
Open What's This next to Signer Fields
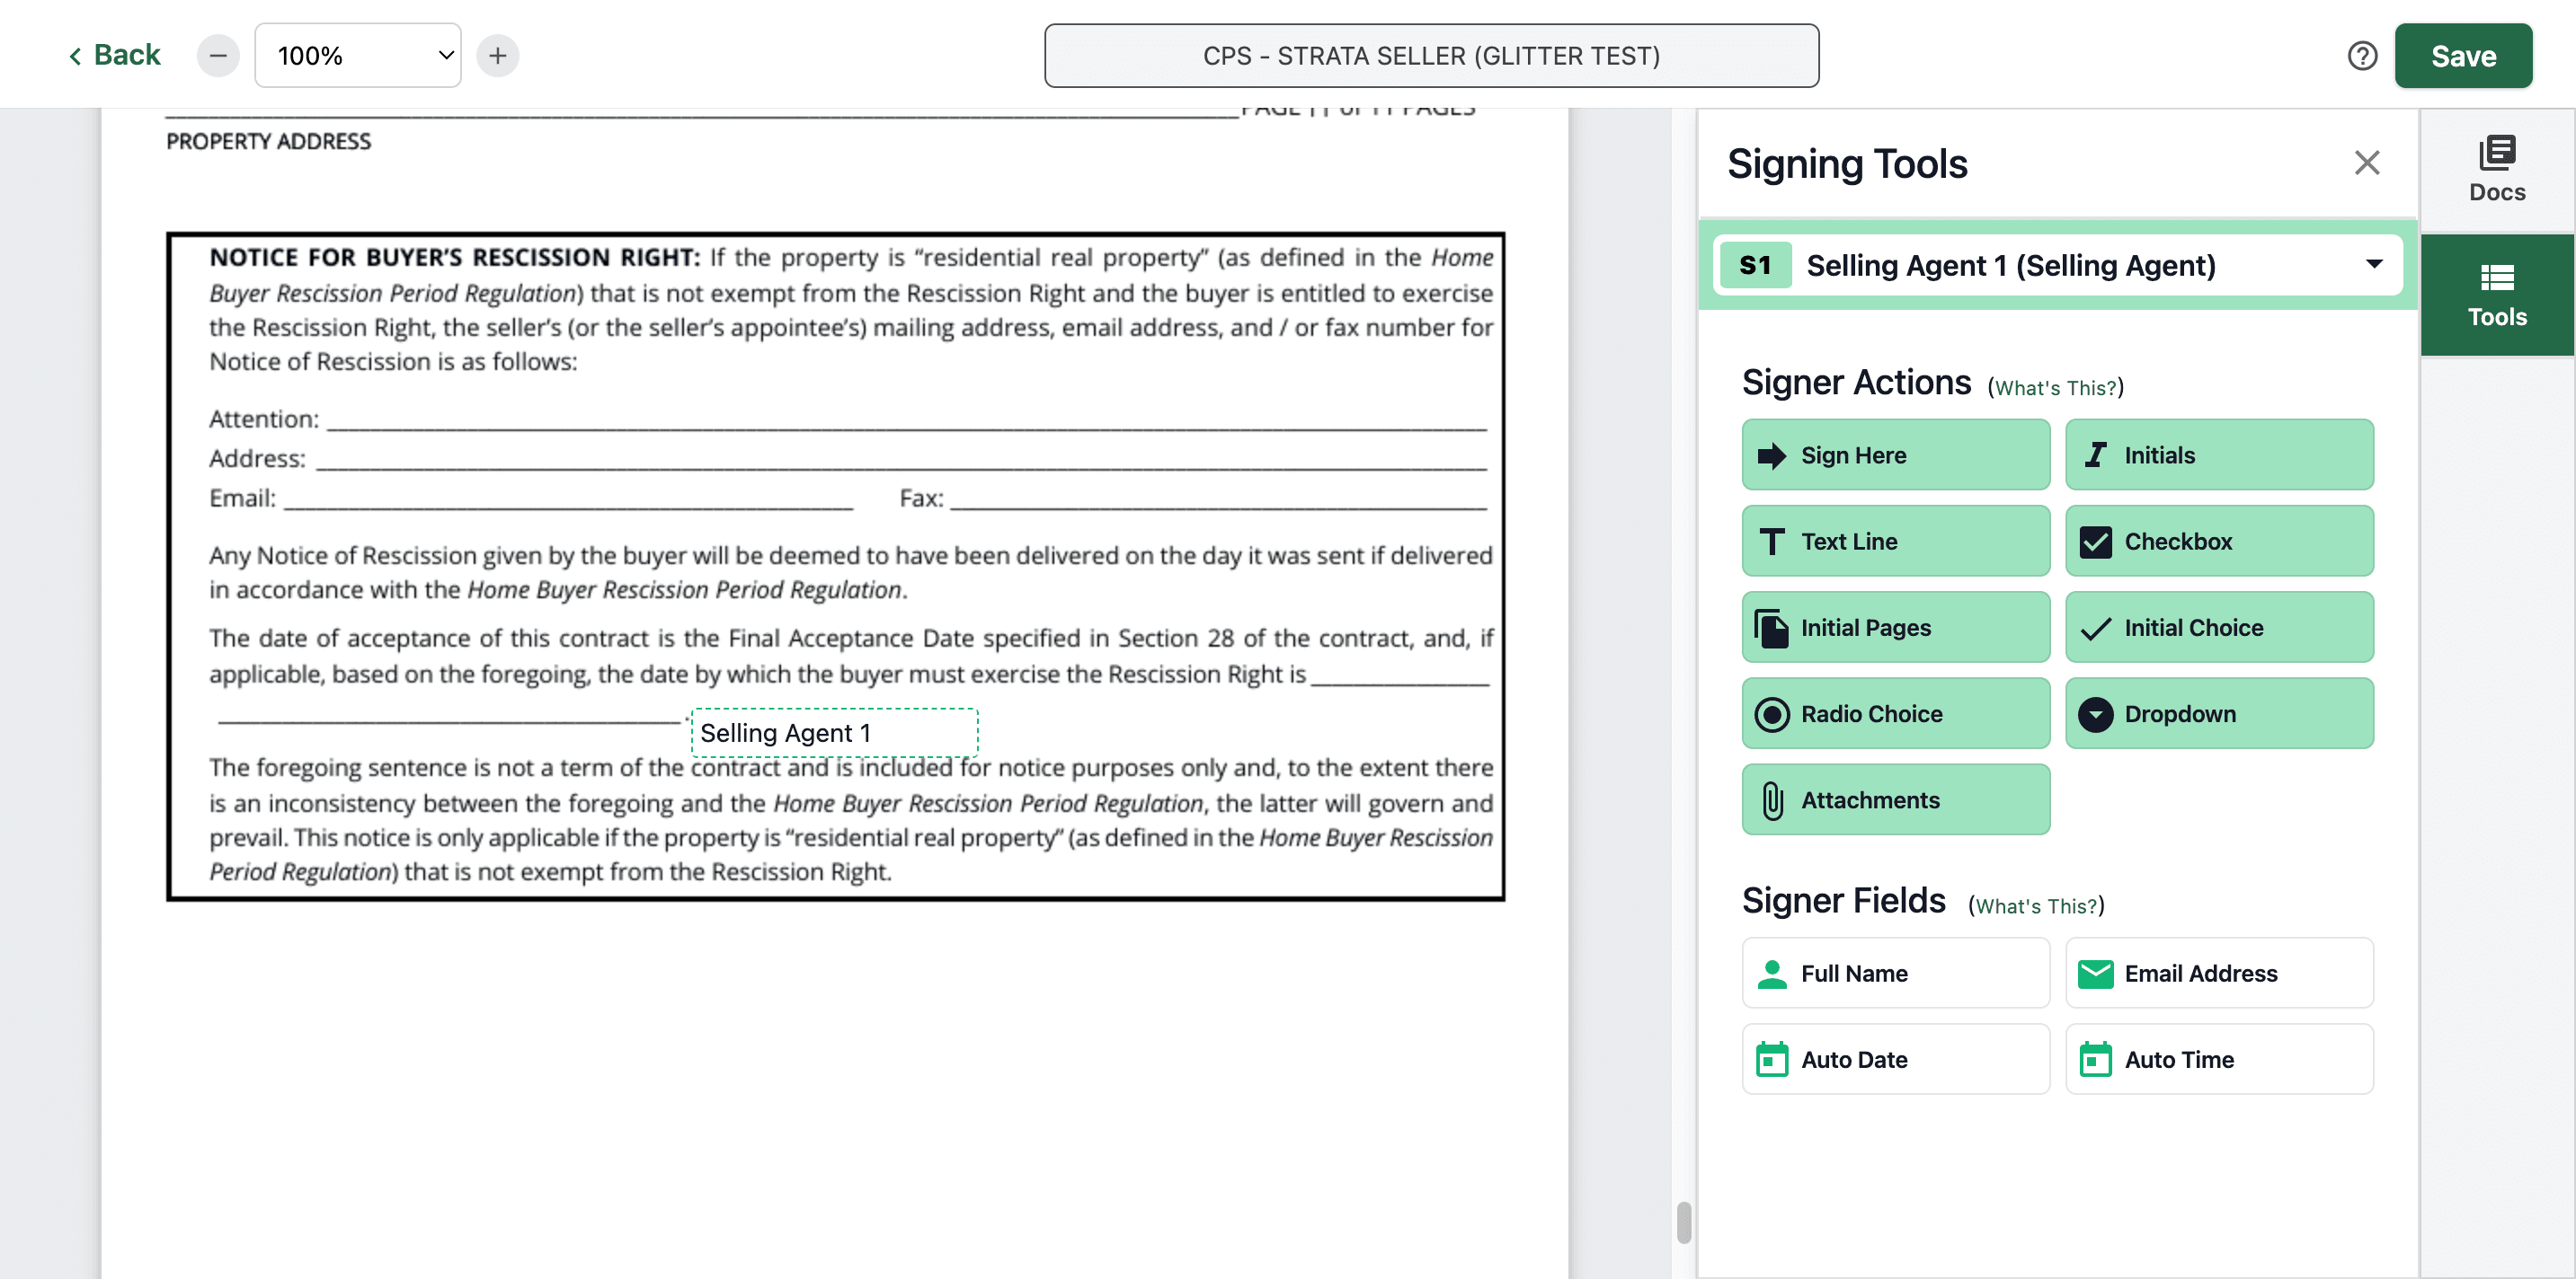point(2036,905)
